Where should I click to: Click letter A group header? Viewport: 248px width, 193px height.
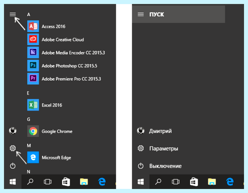click(x=29, y=14)
